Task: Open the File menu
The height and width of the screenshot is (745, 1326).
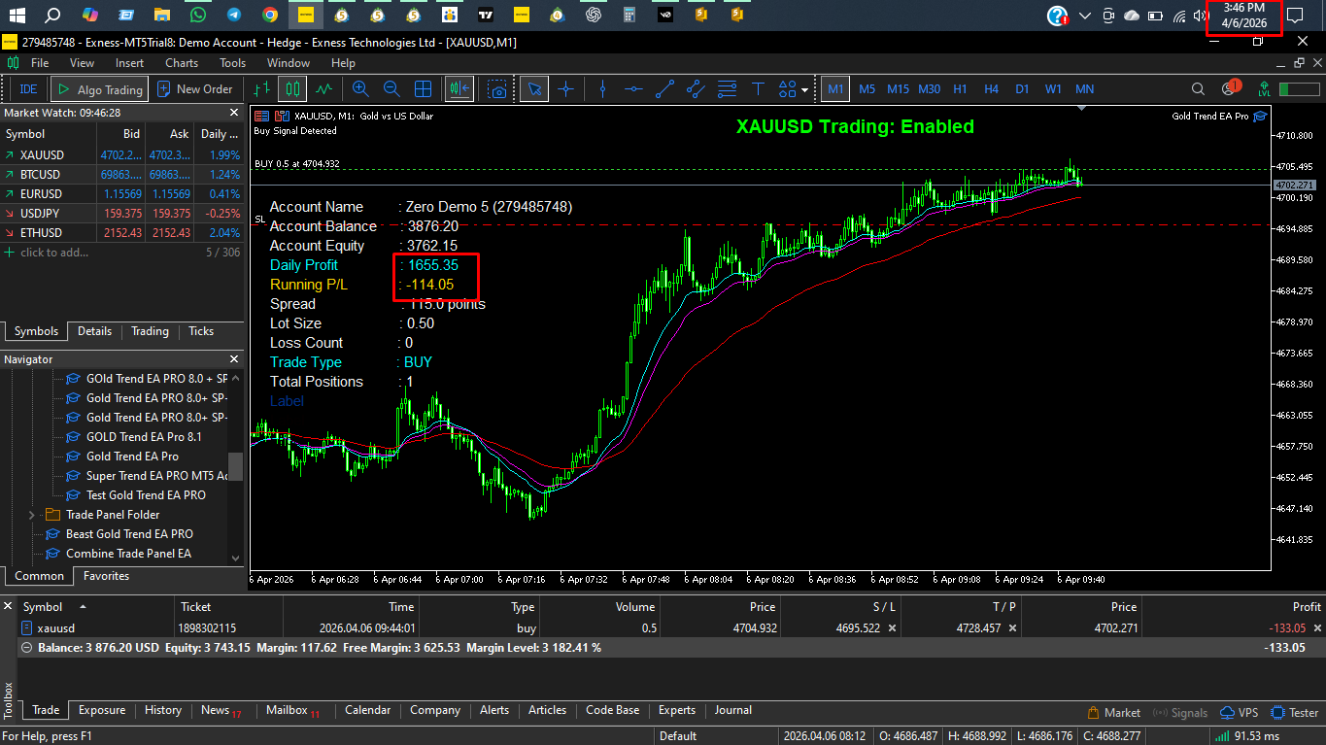Action: tap(40, 63)
